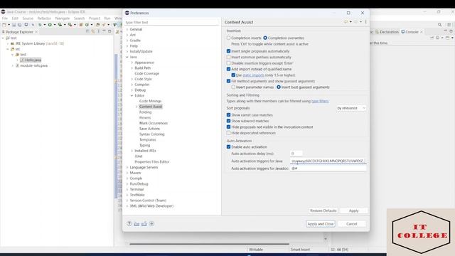Open the Refactor menu in Eclipse
The height and width of the screenshot is (256, 455).
[x=44, y=18]
